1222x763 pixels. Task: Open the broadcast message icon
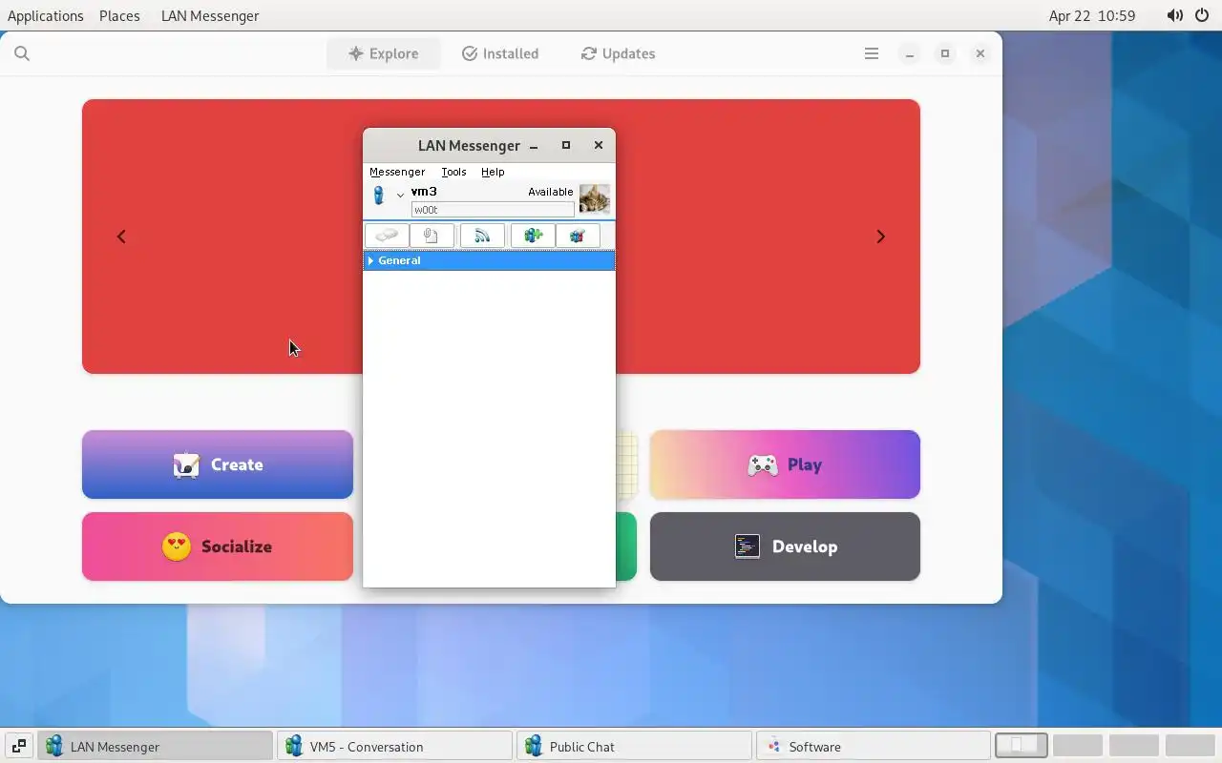coord(482,236)
